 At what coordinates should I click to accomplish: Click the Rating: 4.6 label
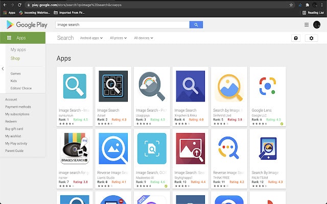click(157, 182)
